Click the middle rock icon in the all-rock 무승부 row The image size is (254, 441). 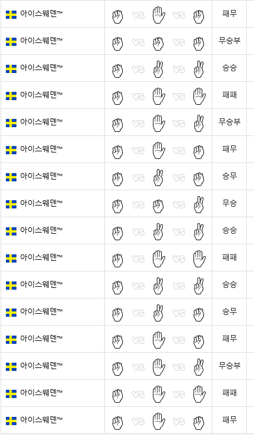click(158, 44)
